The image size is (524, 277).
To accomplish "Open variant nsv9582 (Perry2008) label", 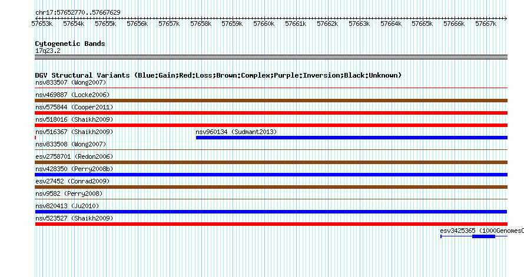I will click(x=69, y=193).
